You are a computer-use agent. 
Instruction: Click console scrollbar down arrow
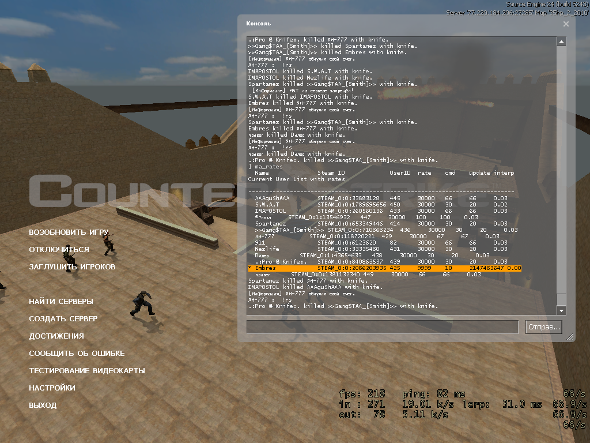[x=561, y=310]
